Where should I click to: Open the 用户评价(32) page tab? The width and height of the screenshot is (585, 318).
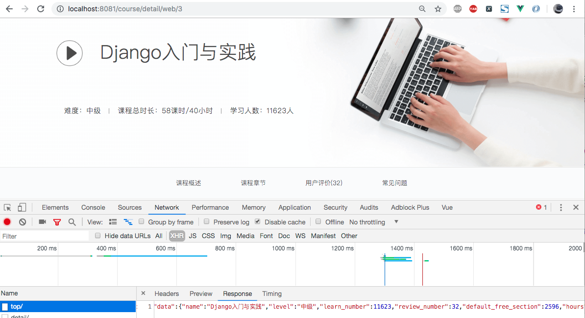(x=324, y=183)
